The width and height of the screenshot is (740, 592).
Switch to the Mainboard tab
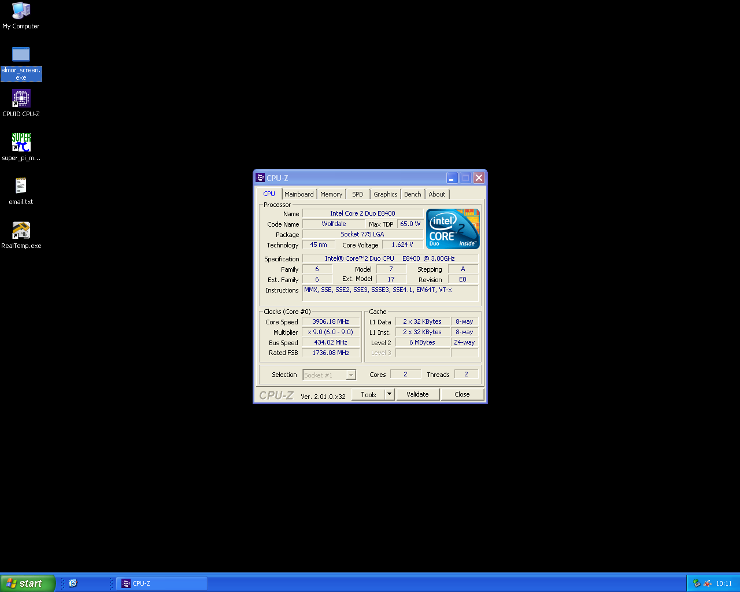(299, 194)
